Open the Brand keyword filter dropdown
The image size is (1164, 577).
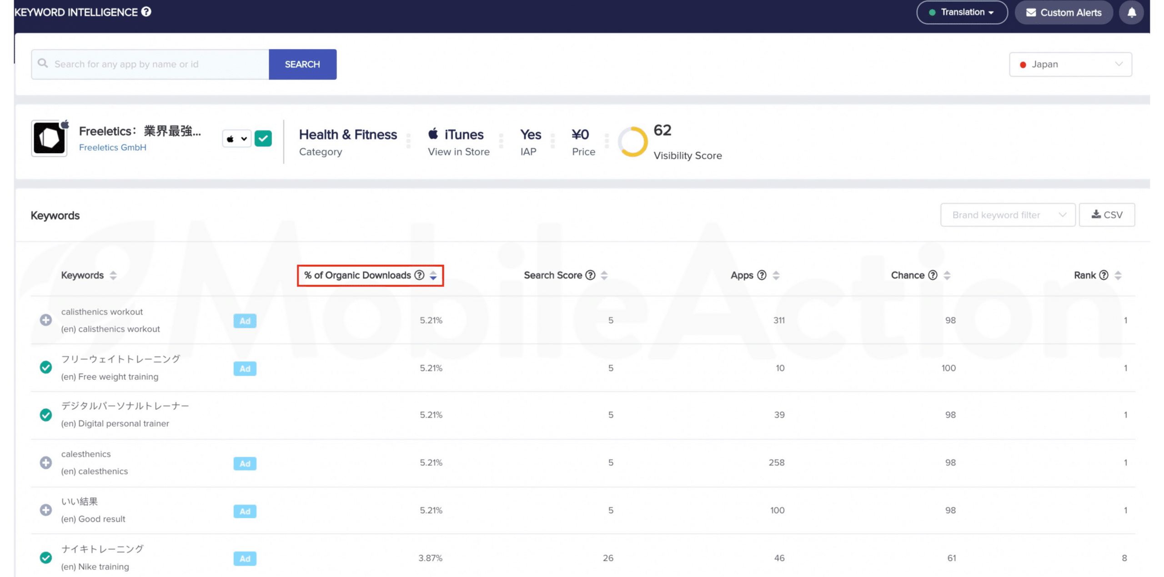point(1008,215)
